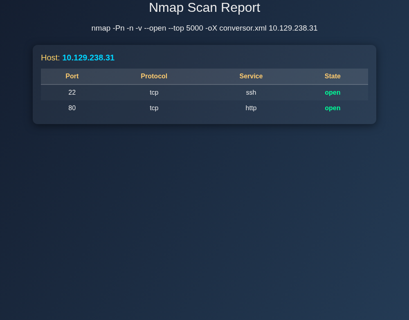Select port 22 cell

point(72,93)
